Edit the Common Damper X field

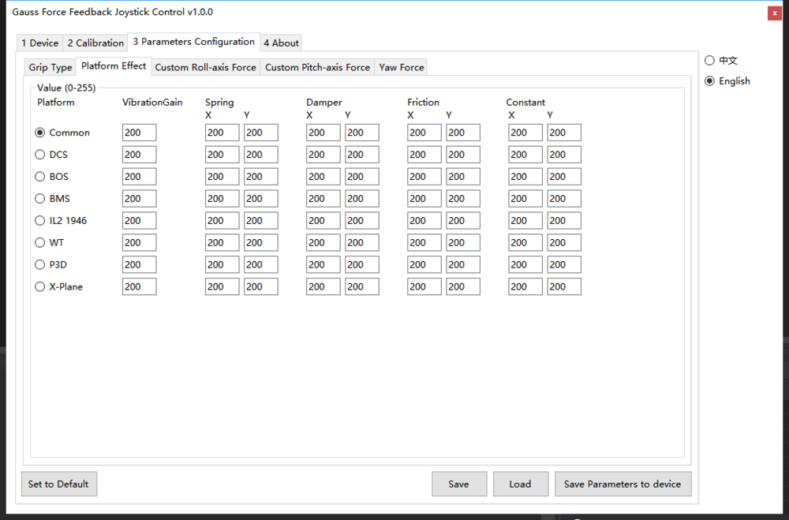tap(323, 133)
